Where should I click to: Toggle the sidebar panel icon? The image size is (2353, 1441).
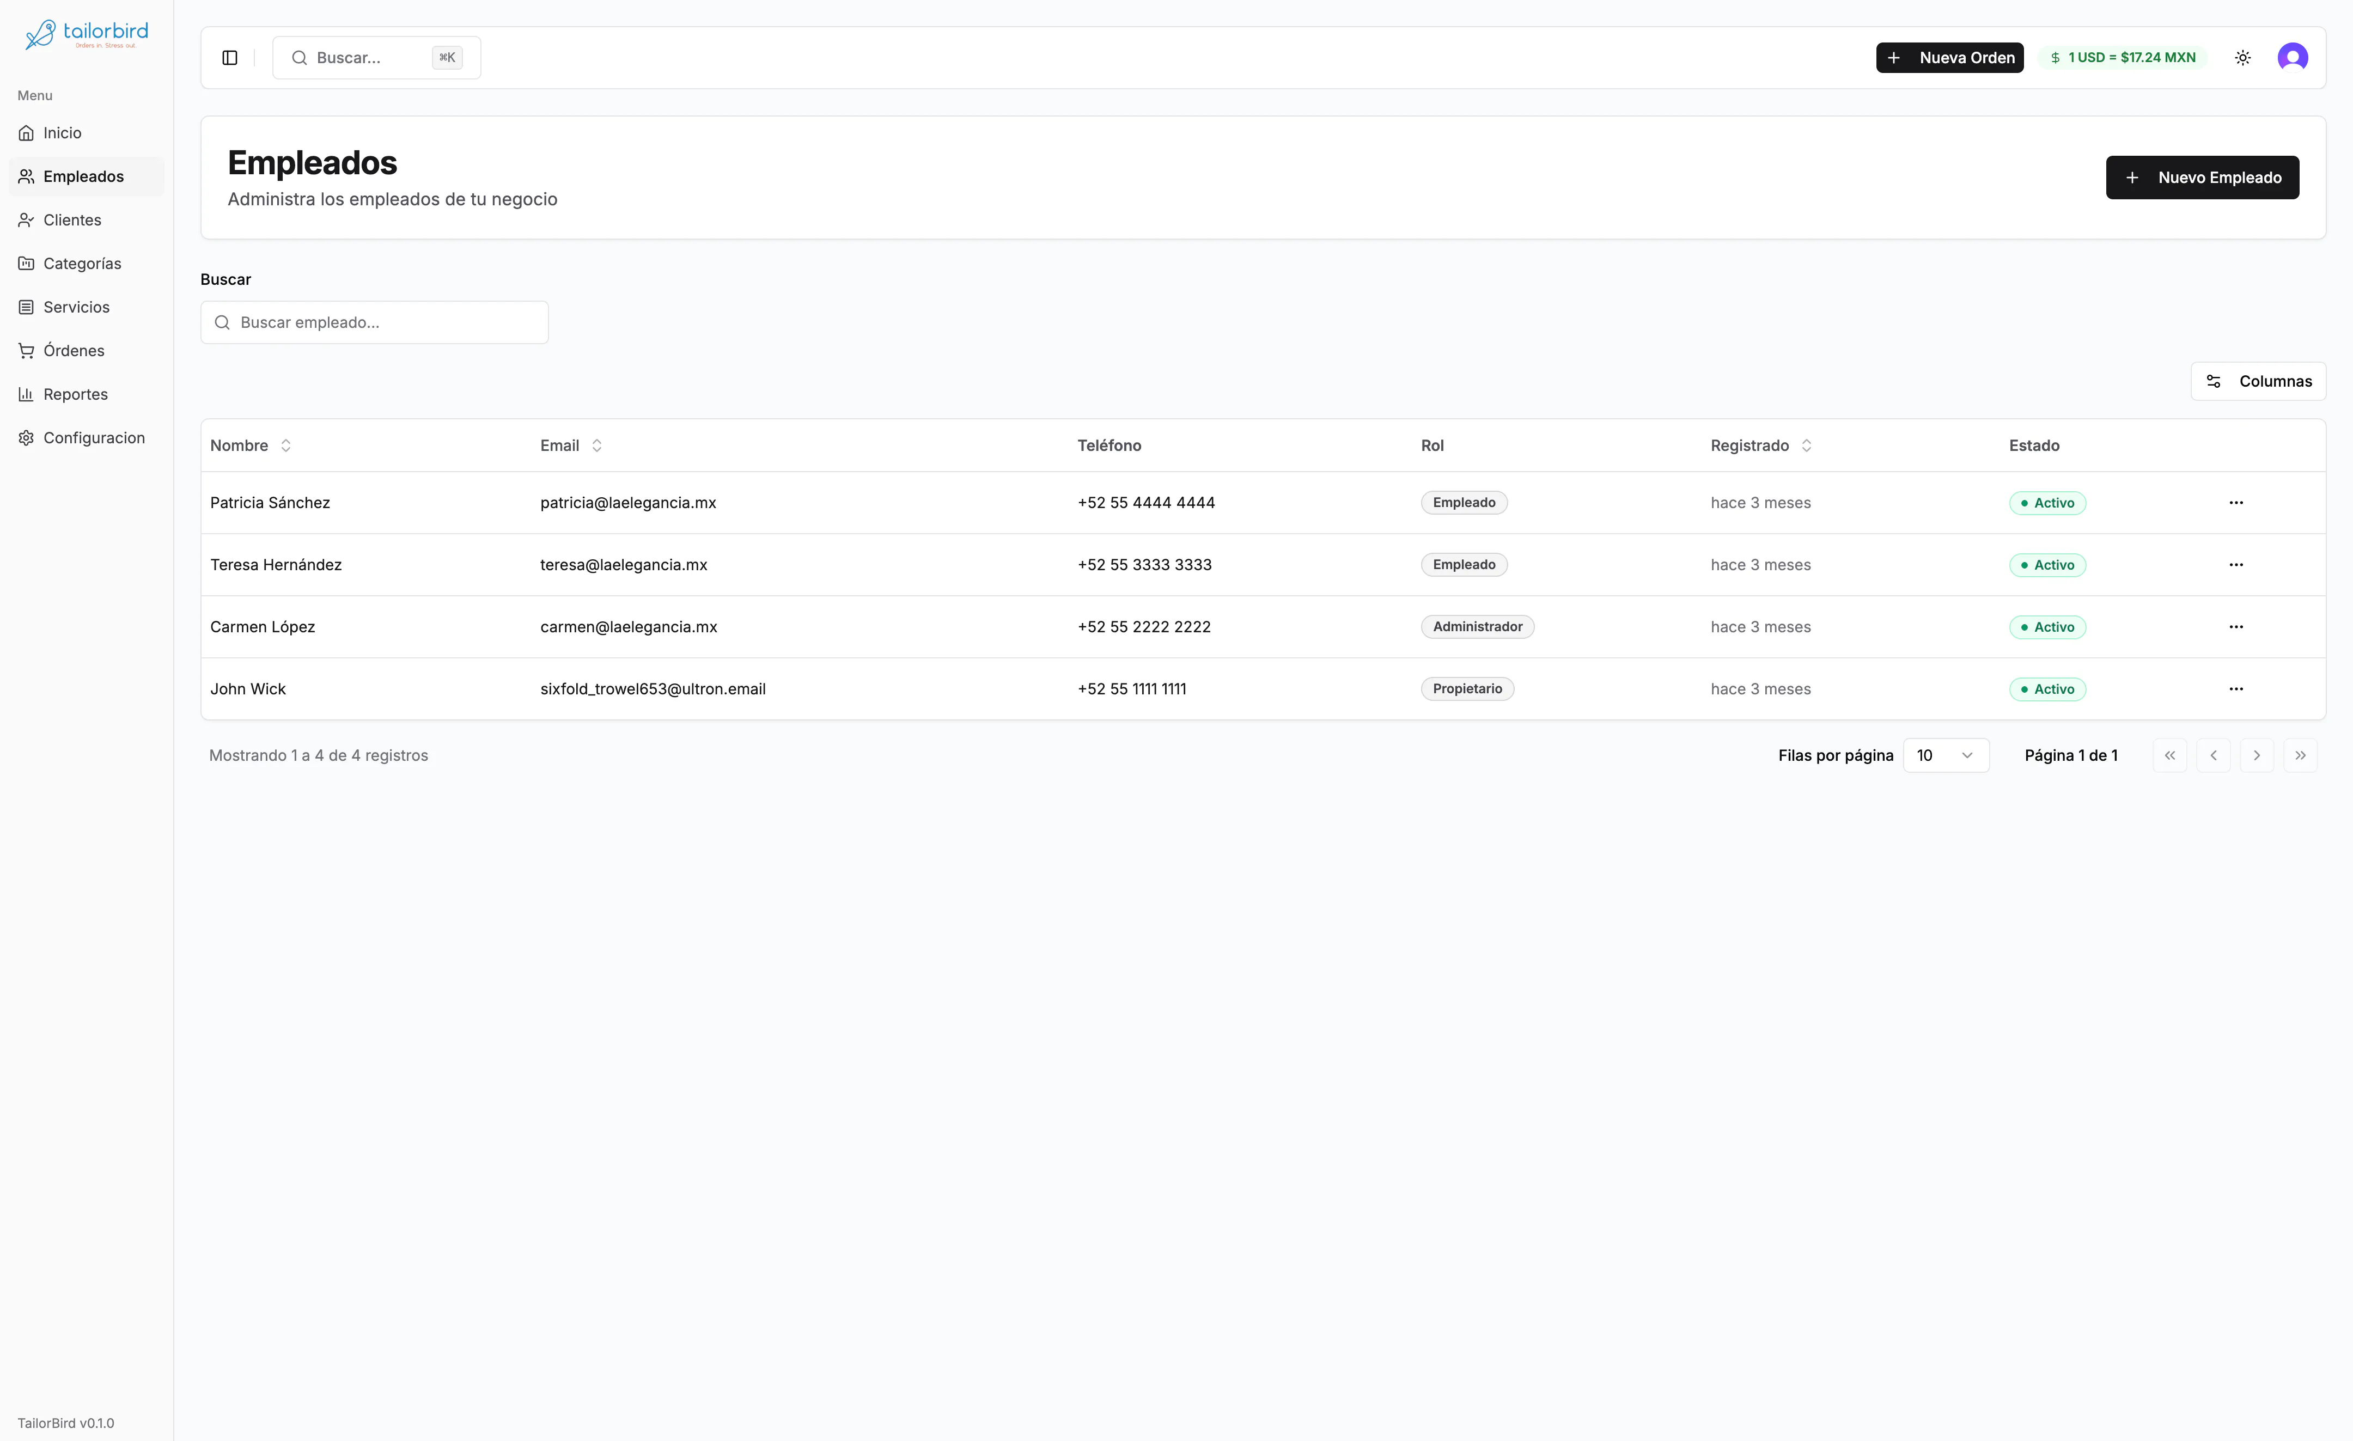pos(229,58)
